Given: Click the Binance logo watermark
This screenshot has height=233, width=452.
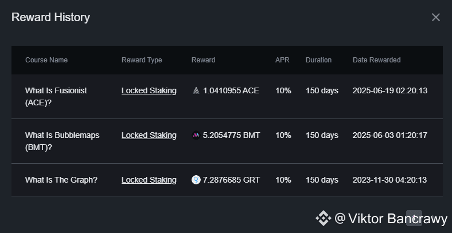Looking at the screenshot, I should (324, 218).
